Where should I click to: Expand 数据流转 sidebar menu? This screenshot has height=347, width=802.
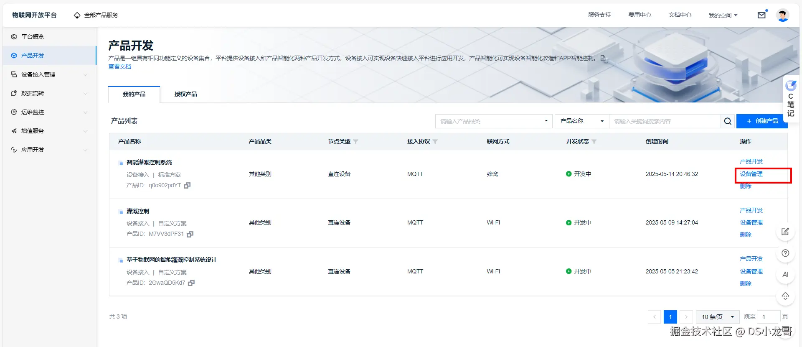pos(49,93)
